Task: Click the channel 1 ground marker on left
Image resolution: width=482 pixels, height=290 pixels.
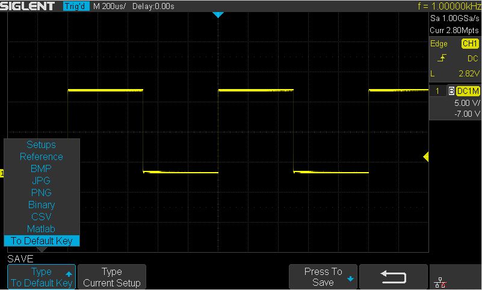Action: 2,174
